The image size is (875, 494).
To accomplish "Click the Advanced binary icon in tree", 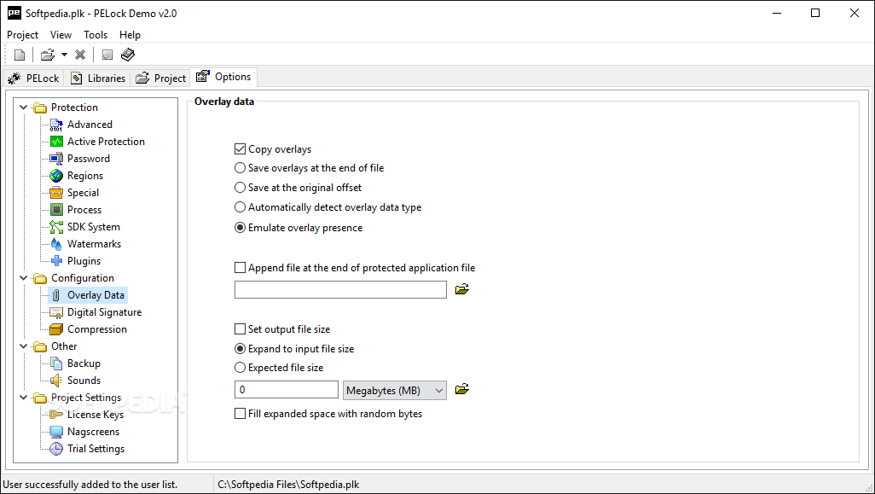I will point(56,125).
